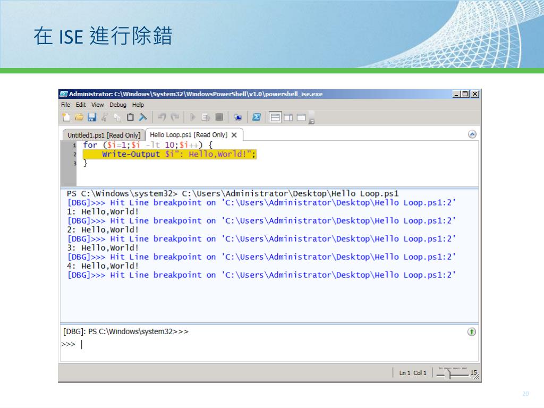Click the New script icon
This screenshot has width=544, height=408.
[66, 117]
